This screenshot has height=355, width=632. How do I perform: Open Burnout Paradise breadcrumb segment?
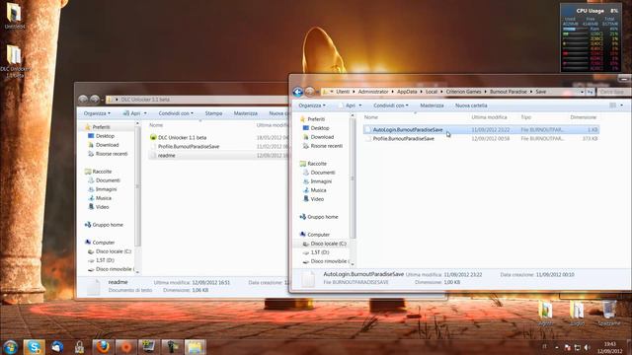(509, 92)
